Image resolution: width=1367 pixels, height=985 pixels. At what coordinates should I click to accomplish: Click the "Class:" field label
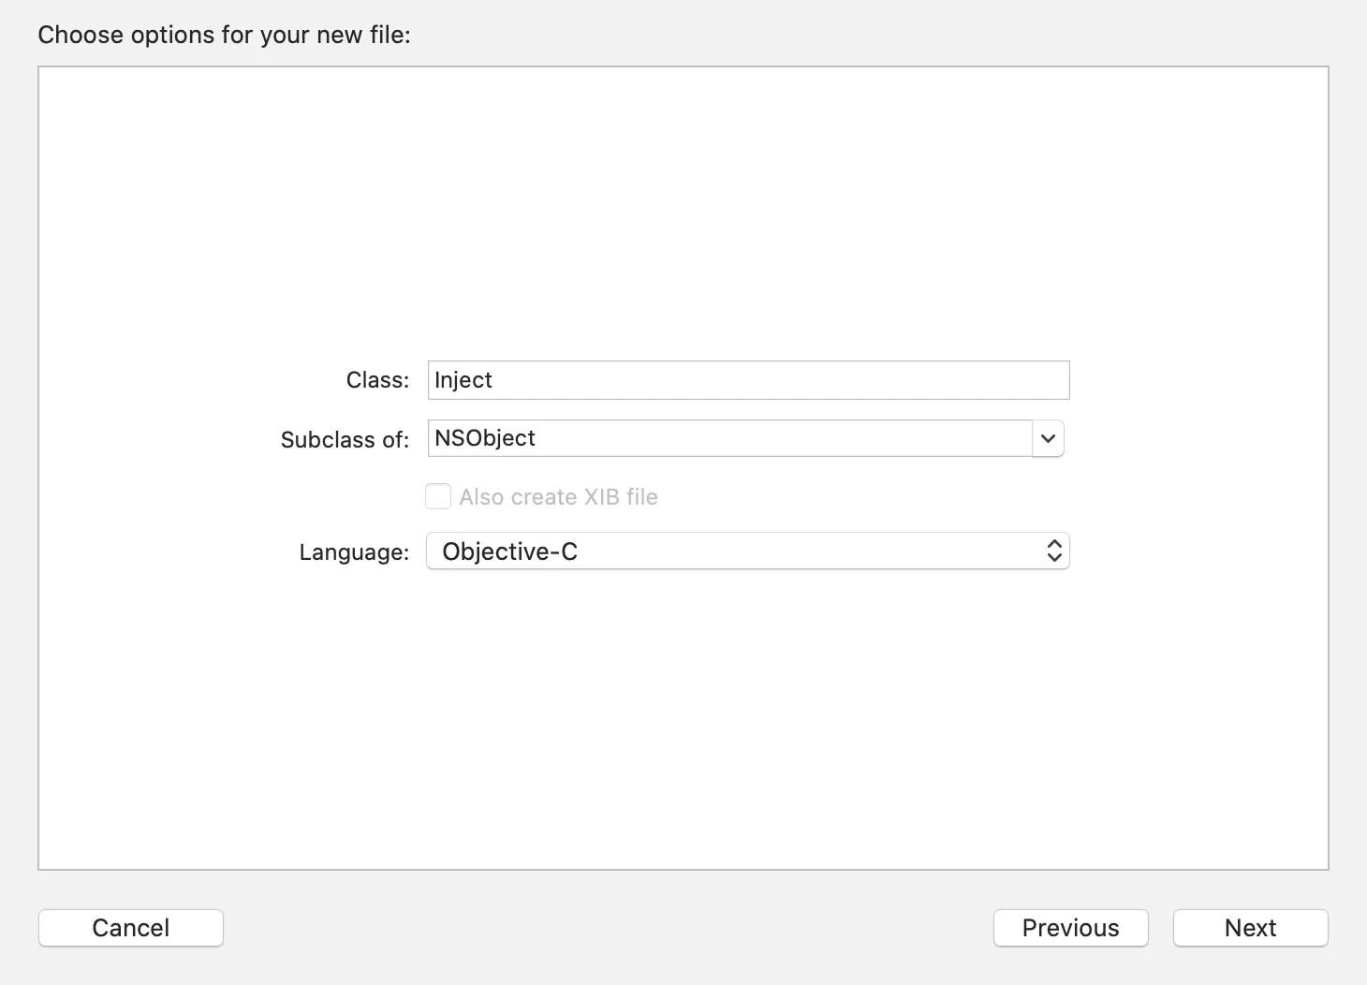coord(377,380)
